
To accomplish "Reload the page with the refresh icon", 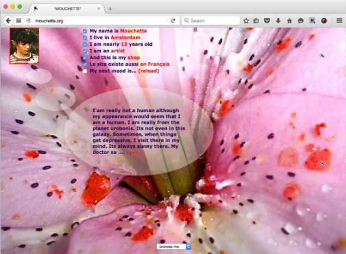I will 173,21.
